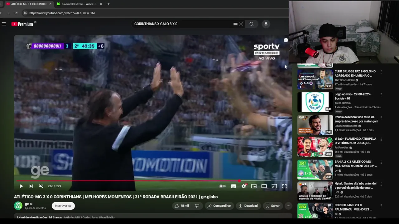
Task: Open options for Bahia 2 x 3 video
Action: (x=381, y=162)
